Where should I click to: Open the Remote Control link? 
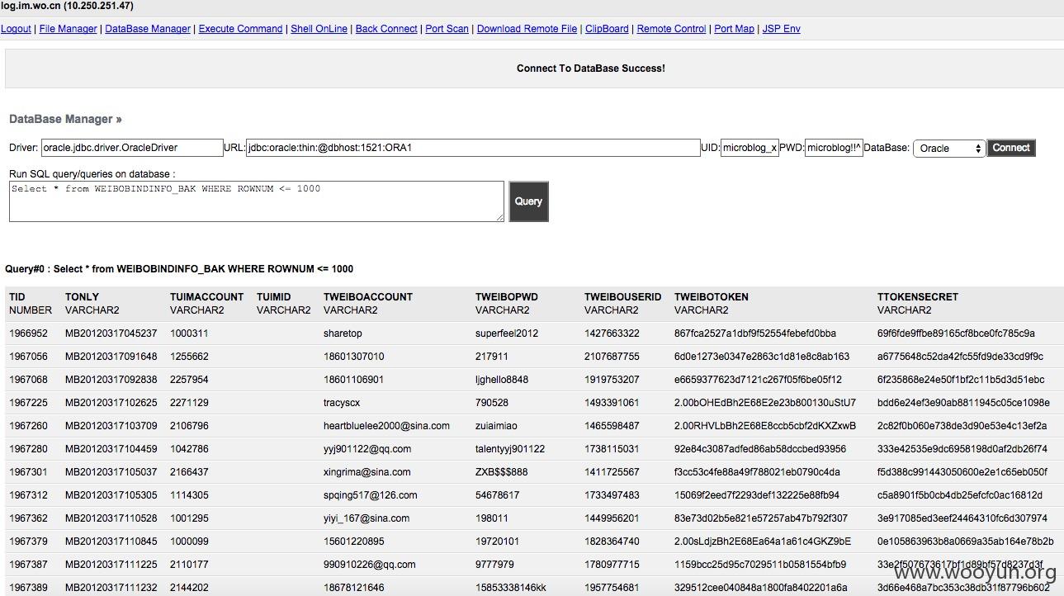pos(671,29)
